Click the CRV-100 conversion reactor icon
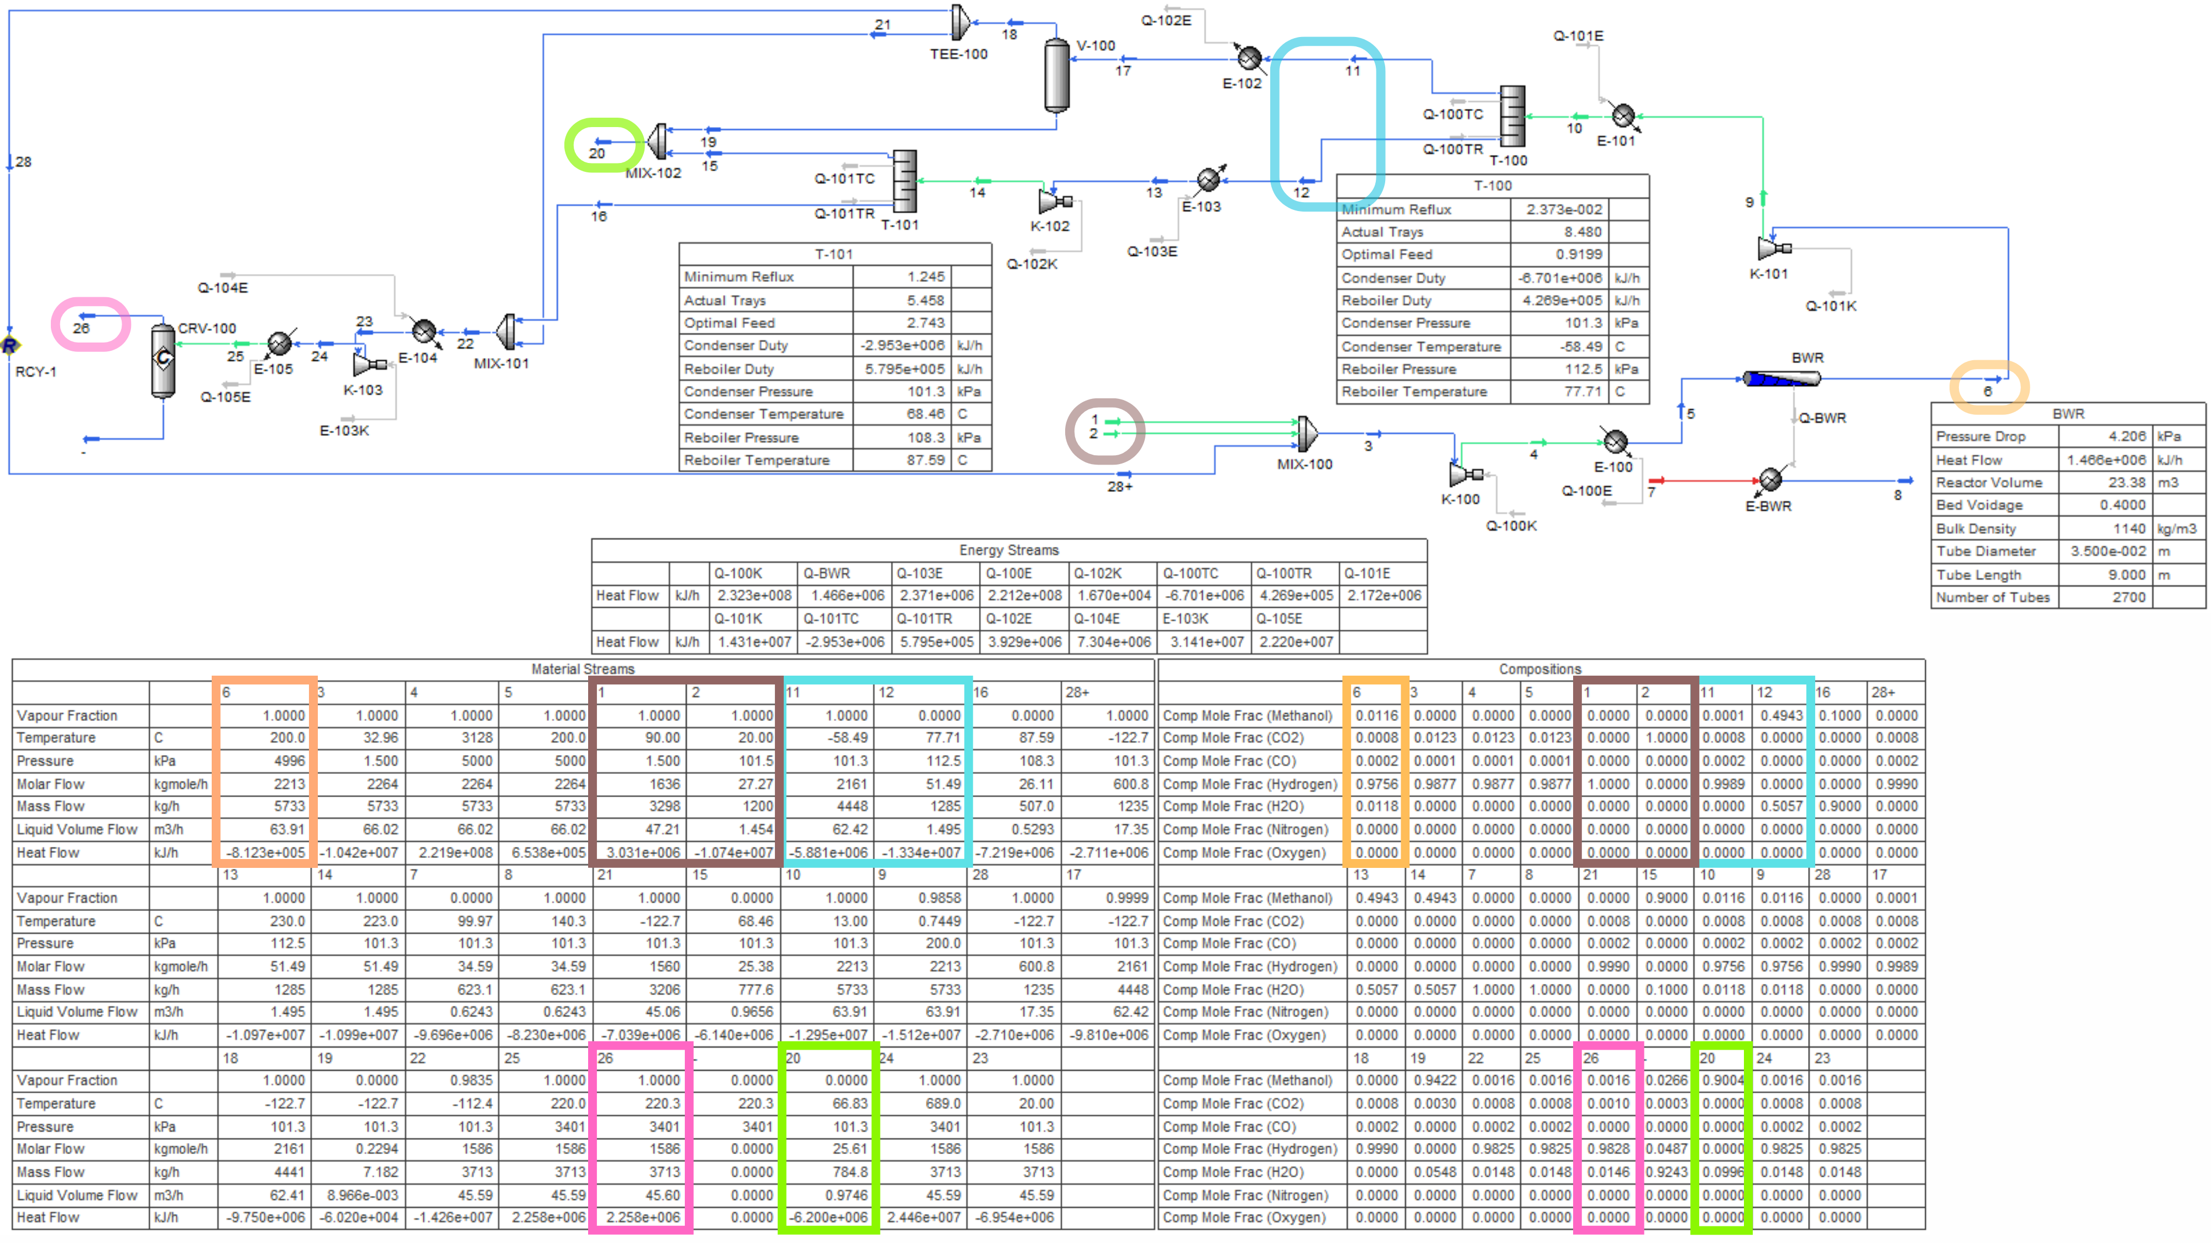This screenshot has height=1243, width=2211. pos(163,360)
